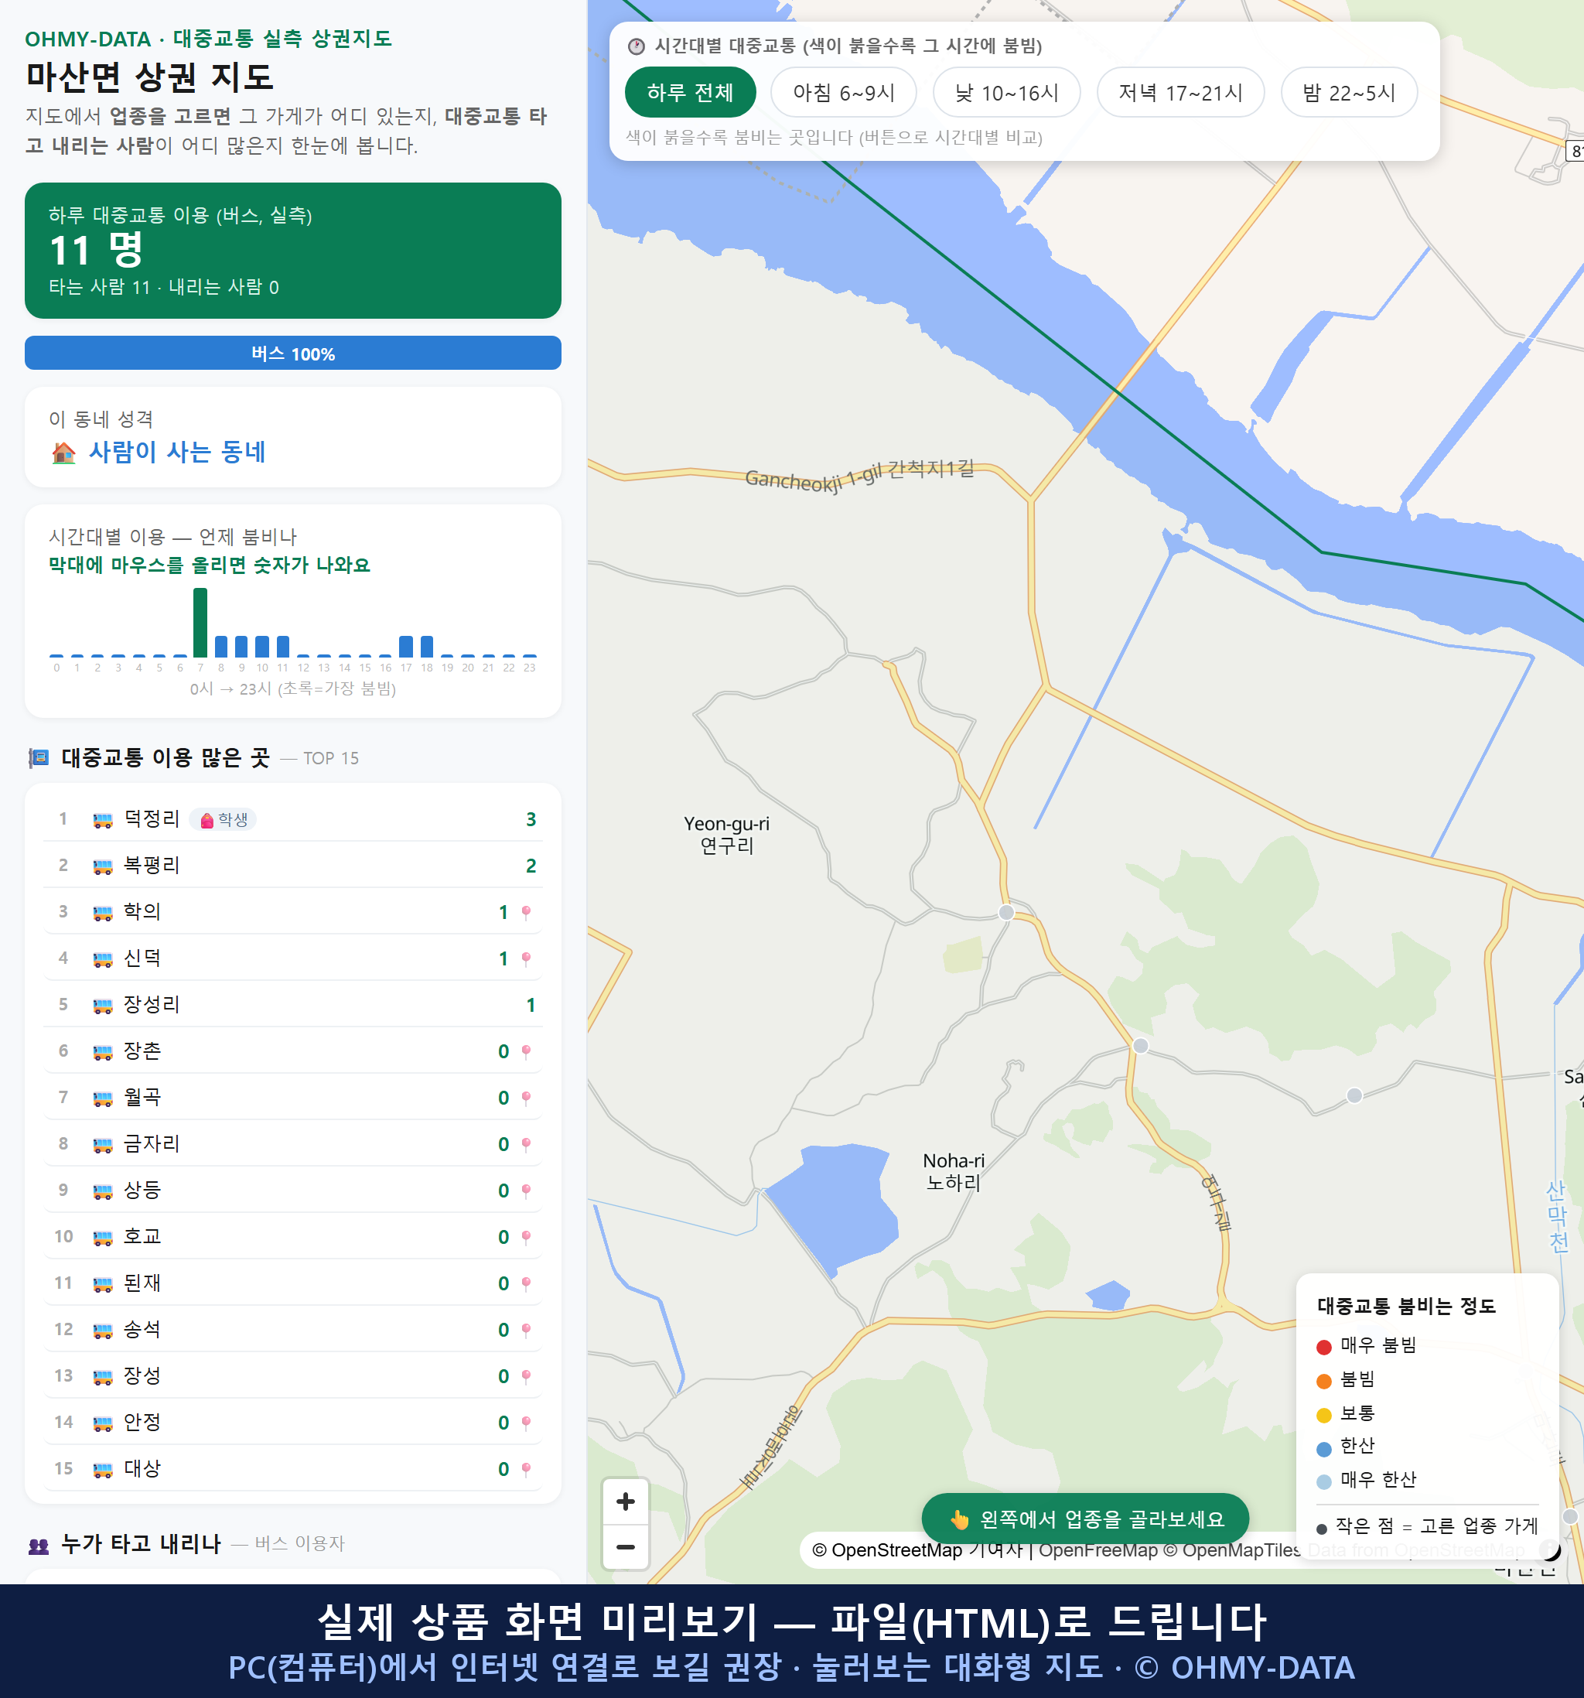Viewport: 1584px width, 1698px height.
Task: Click the bus icon in the 덕정리 row
Action: tap(102, 820)
